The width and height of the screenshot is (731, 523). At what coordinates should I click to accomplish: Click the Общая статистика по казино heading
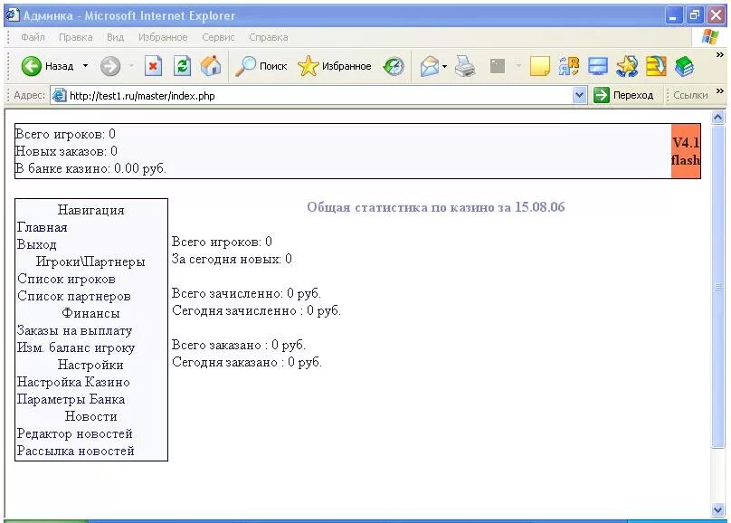point(436,207)
